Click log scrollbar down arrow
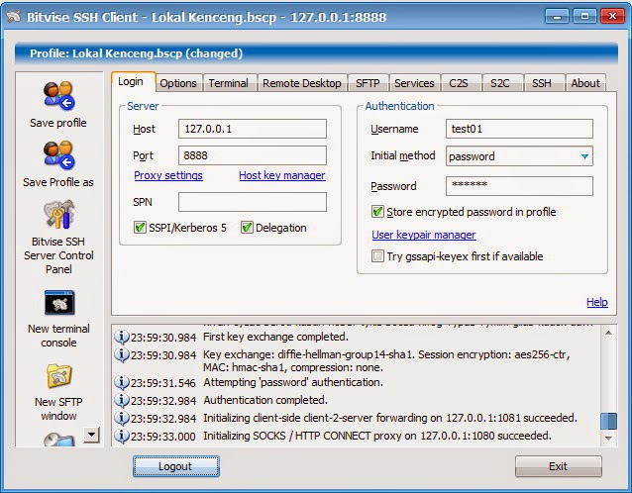 [x=608, y=438]
